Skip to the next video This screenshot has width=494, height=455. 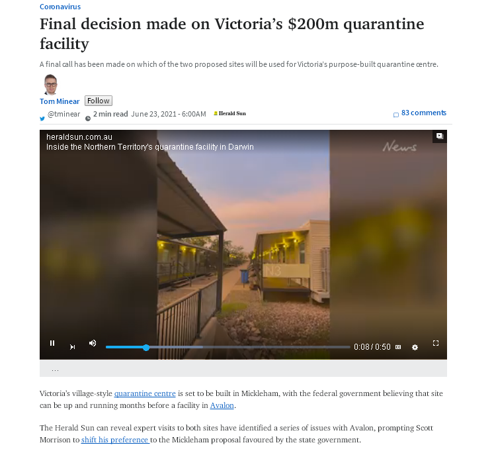point(73,347)
